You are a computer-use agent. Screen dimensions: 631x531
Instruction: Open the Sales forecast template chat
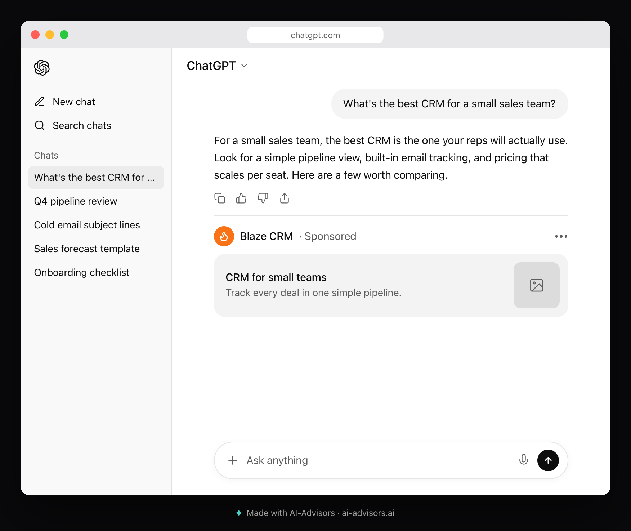tap(96, 249)
